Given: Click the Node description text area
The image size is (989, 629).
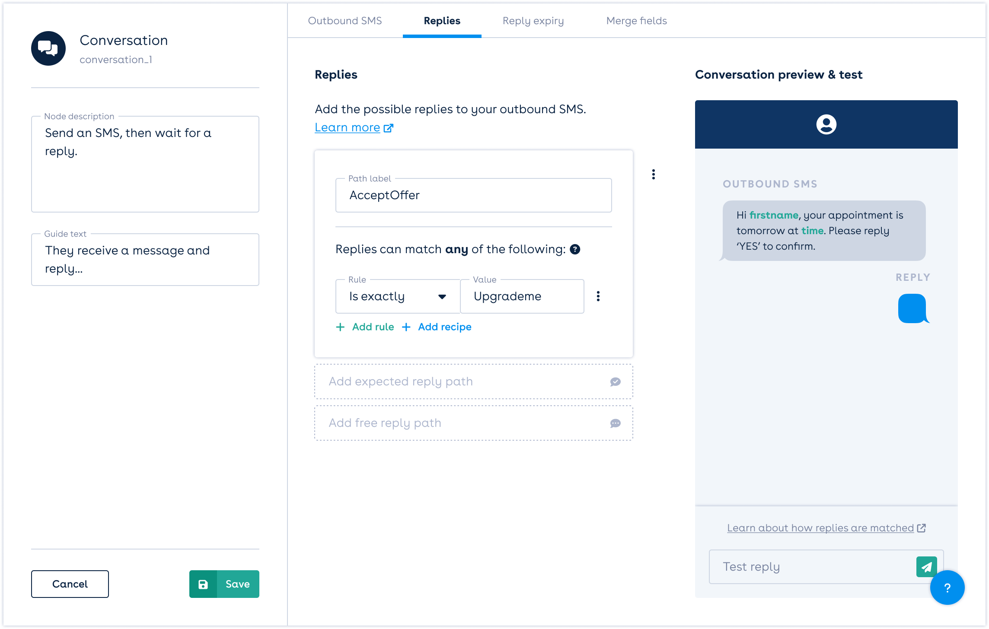Looking at the screenshot, I should point(145,164).
